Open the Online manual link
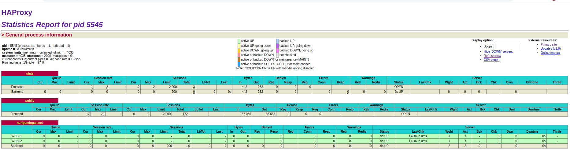The width and height of the screenshot is (570, 150). click(550, 53)
